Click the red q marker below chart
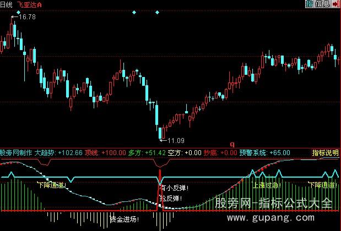This screenshot has width=341, height=231. (232, 144)
